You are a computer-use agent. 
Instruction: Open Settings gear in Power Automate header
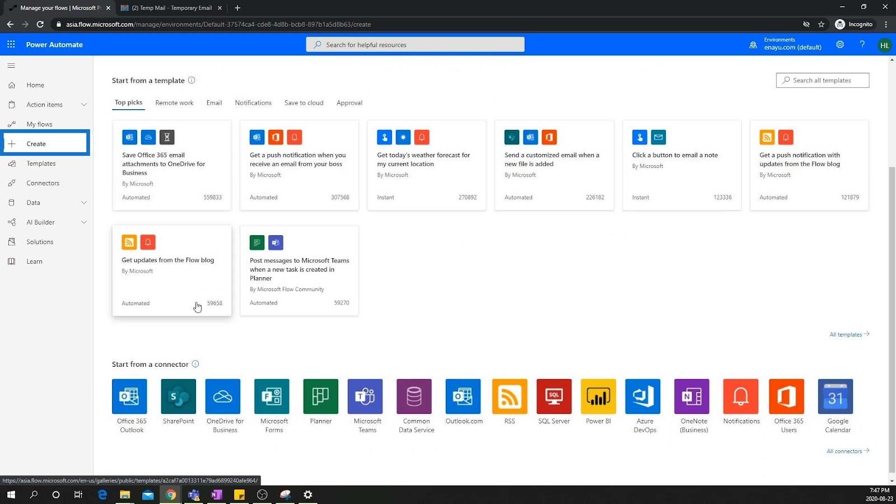840,44
